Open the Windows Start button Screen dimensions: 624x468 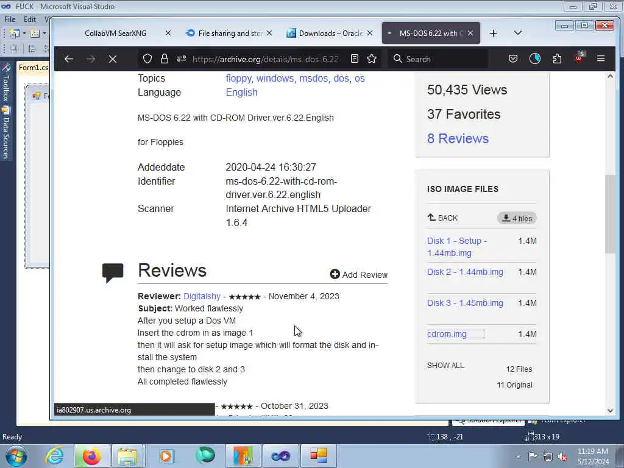pos(16,456)
